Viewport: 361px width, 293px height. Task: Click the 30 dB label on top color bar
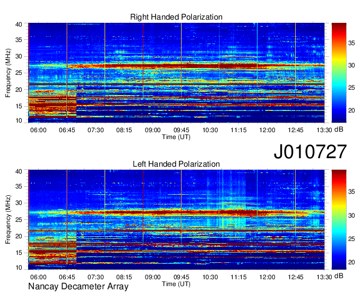(x=351, y=65)
